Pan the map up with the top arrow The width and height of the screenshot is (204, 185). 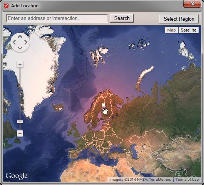tap(20, 37)
